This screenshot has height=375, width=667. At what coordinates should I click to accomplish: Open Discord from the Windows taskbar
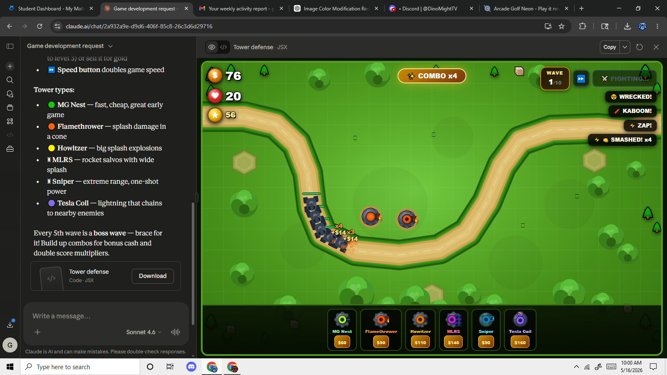(191, 367)
